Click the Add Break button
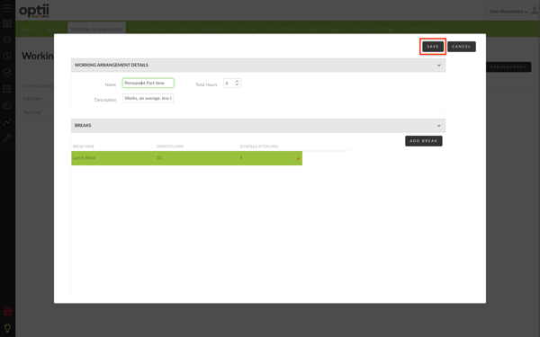Viewport: 540px width, 337px height. pyautogui.click(x=424, y=141)
